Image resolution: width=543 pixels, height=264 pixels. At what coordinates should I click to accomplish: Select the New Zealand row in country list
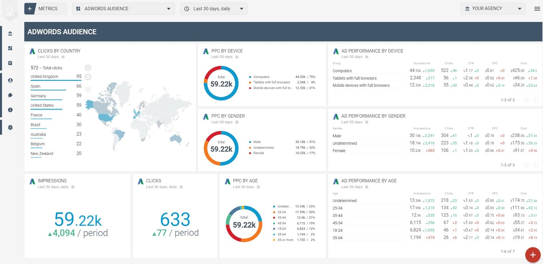click(x=56, y=154)
